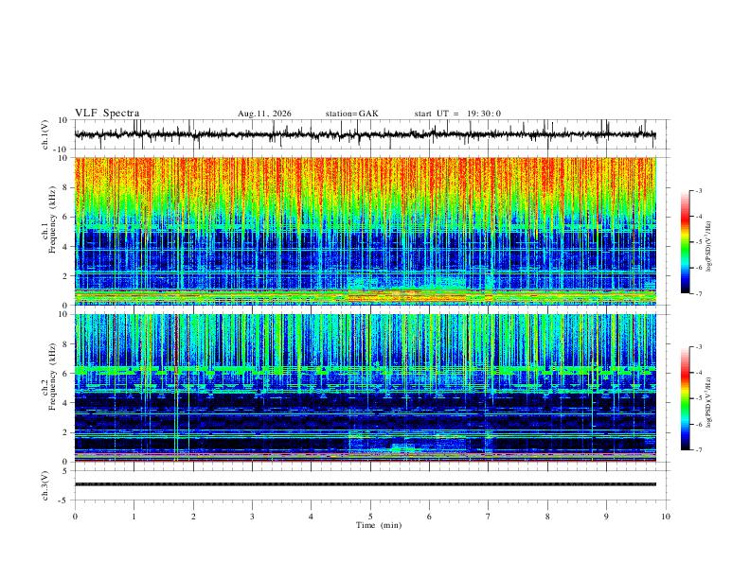Click the red vertical streak in ch.2 spectrogram

[176, 344]
